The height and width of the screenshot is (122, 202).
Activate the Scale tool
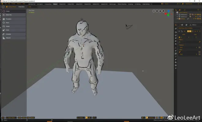point(14,30)
